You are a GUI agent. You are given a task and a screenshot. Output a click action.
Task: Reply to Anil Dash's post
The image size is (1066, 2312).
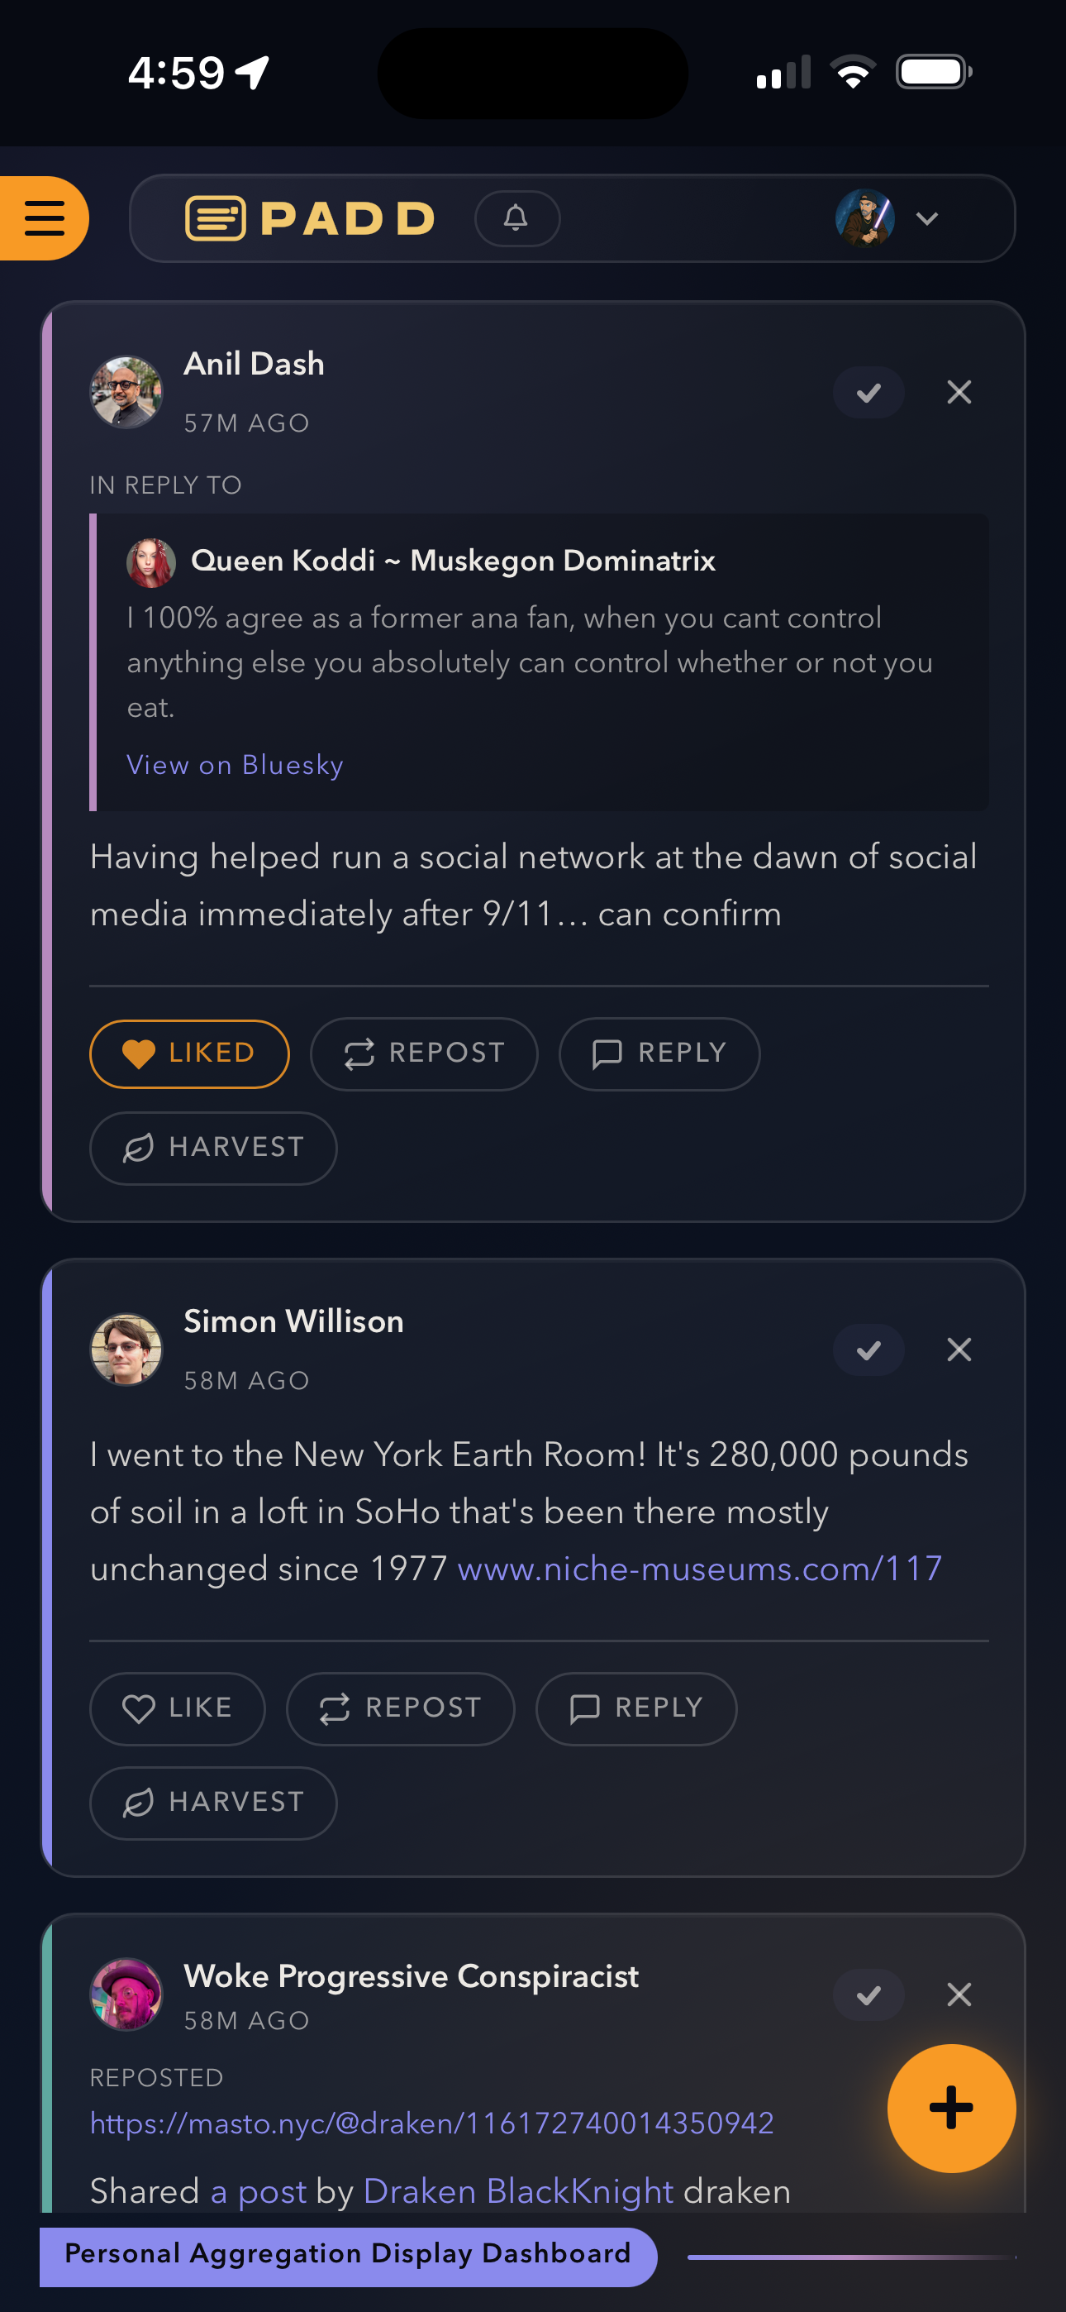tap(659, 1053)
